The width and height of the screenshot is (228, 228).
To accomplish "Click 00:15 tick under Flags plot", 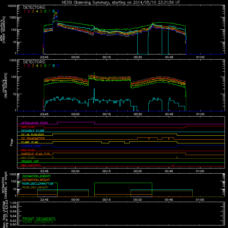I will pos(107,171).
